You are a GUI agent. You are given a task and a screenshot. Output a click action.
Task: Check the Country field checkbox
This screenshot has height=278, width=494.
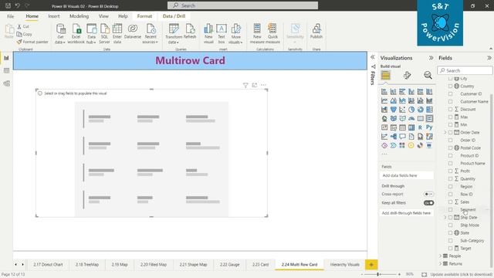(450, 86)
